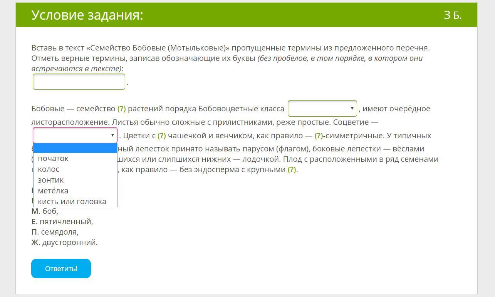Choose 'метёлка' from the dropdown list
This screenshot has height=297, width=495.
coord(75,191)
